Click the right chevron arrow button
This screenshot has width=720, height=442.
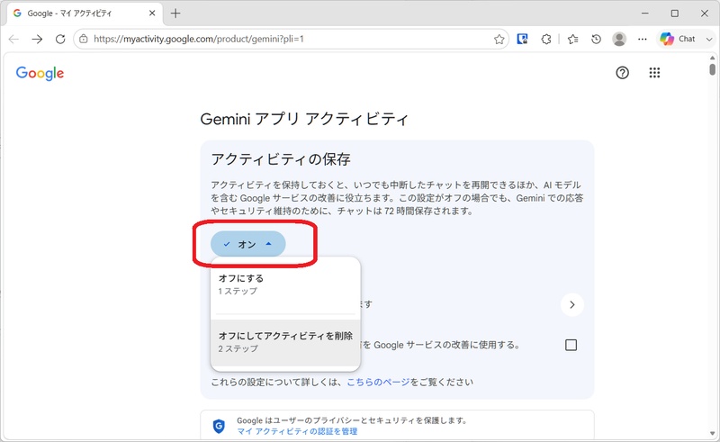point(572,304)
